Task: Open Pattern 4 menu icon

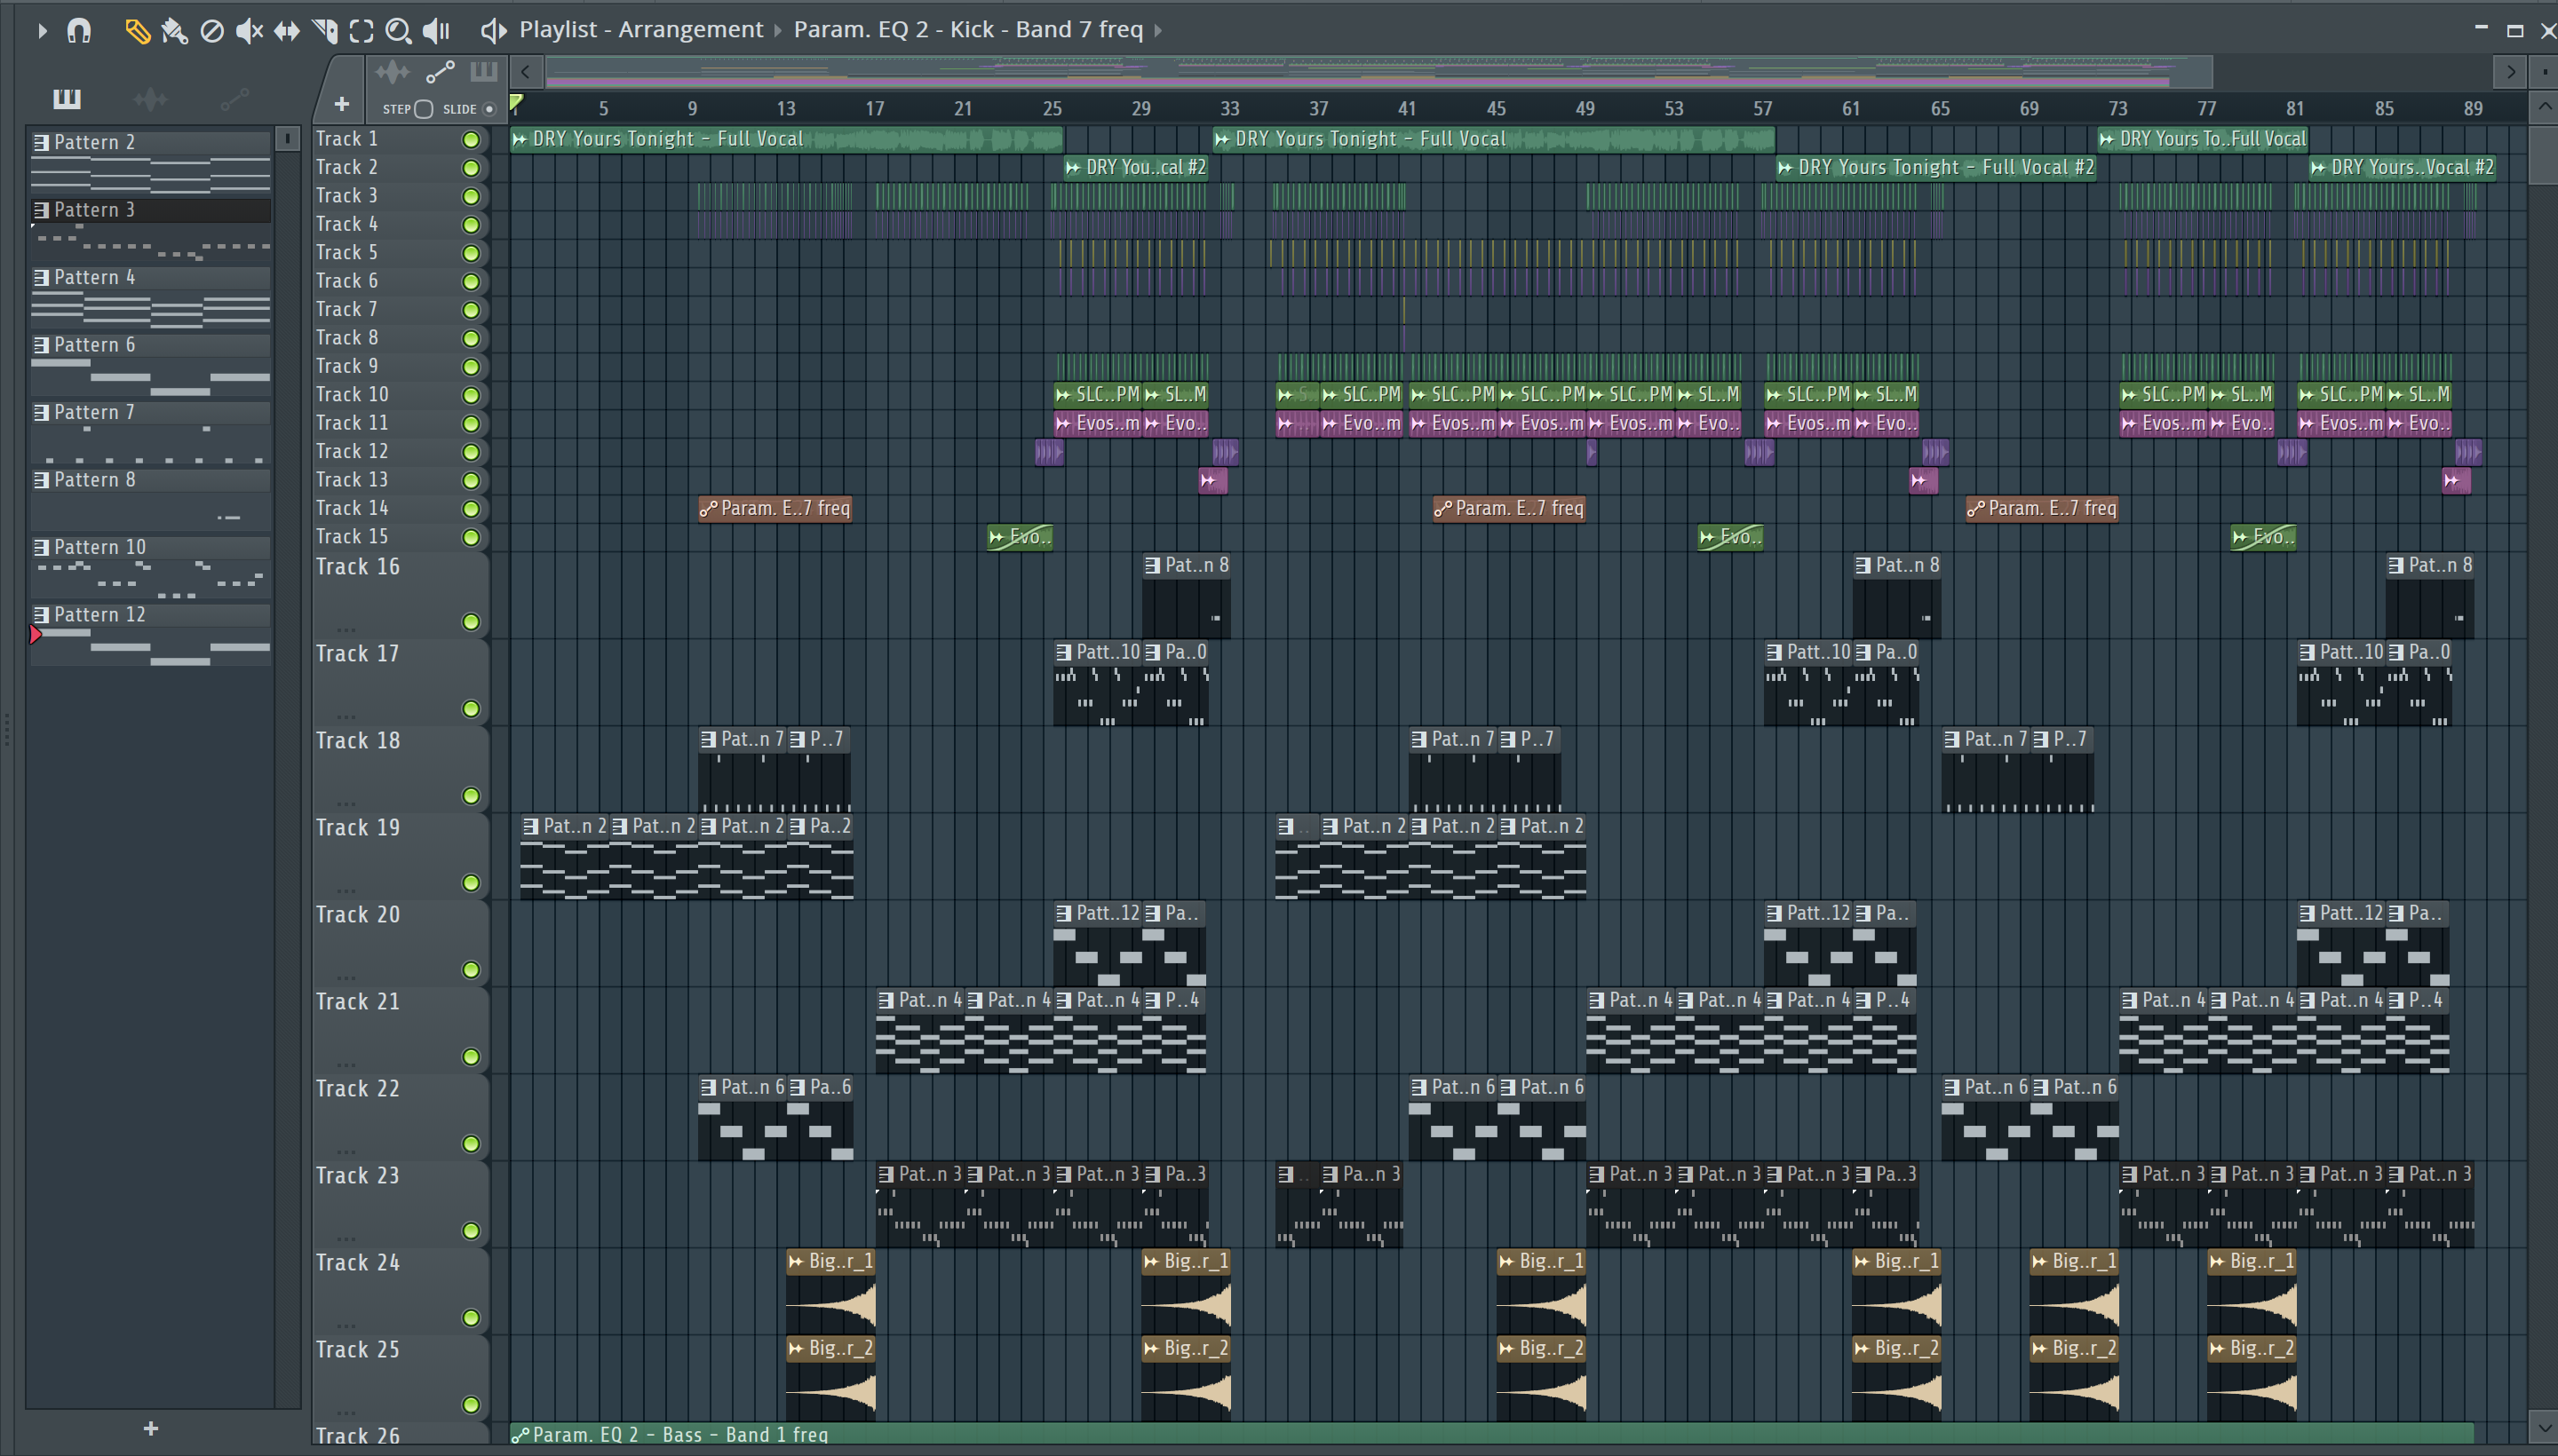Action: click(41, 278)
